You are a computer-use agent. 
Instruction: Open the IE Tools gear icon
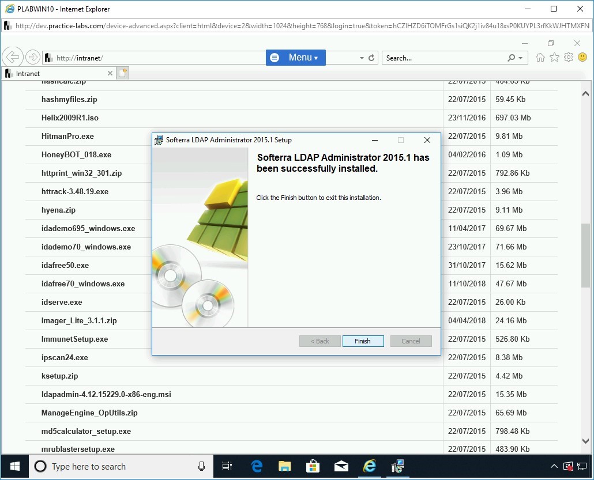569,58
